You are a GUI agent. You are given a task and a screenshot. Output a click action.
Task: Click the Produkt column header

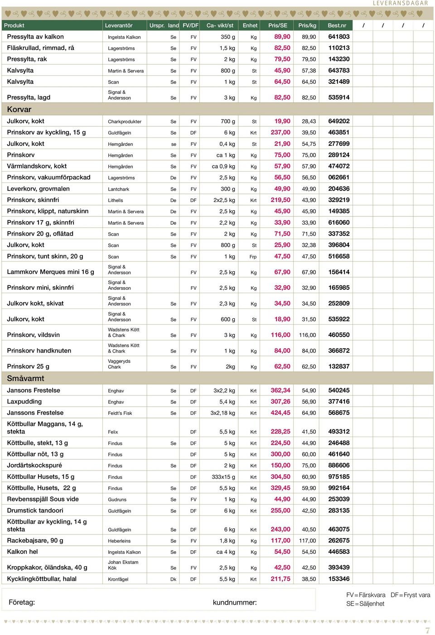(x=14, y=25)
